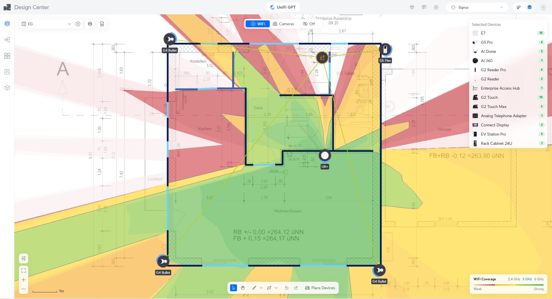Viewport: 552px width, 299px height.
Task: Select the G5 Flex camera on map
Action: (x=385, y=49)
